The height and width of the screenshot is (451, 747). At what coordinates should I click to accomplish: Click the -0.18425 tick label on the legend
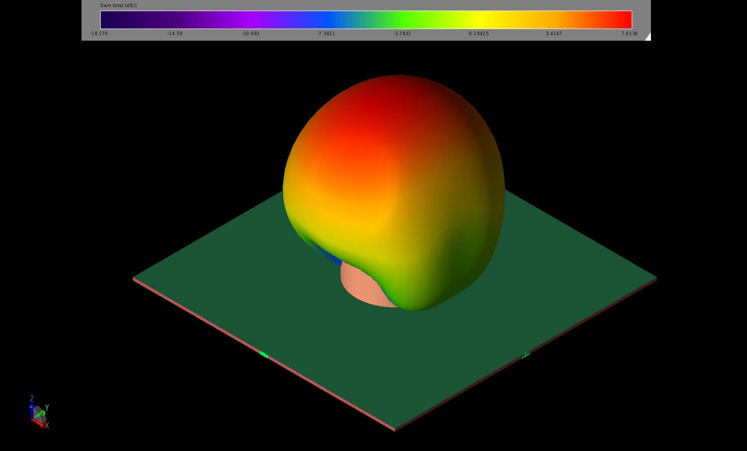pos(478,34)
